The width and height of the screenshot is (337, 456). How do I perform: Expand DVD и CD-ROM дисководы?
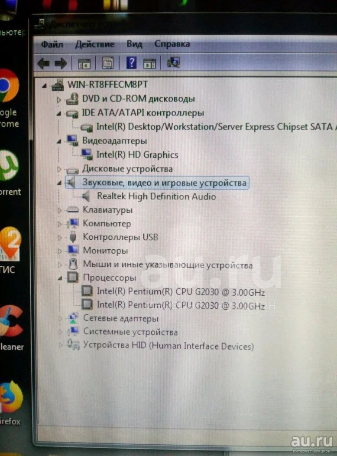tap(59, 100)
